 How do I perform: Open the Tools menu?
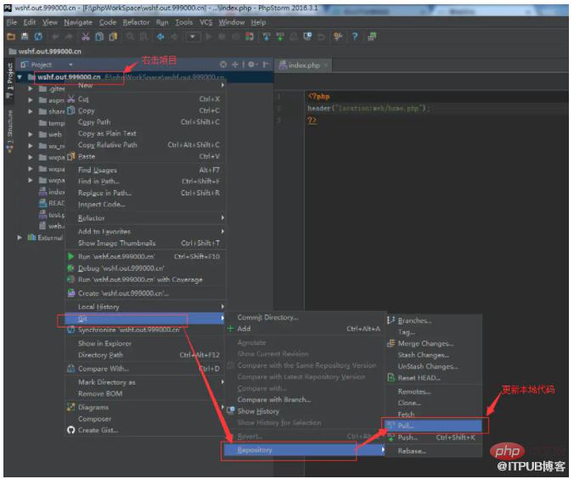183,23
